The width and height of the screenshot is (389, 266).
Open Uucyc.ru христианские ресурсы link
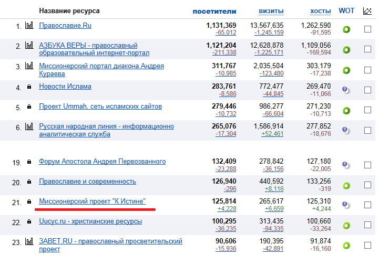pos(90,221)
